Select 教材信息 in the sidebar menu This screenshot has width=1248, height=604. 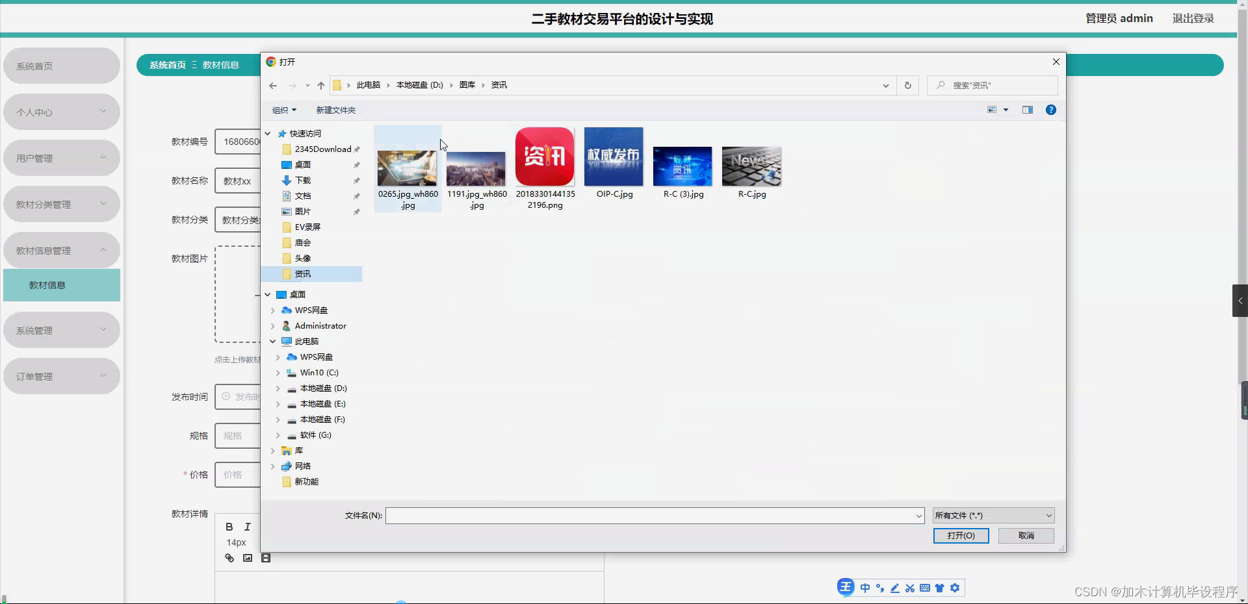pyautogui.click(x=61, y=285)
